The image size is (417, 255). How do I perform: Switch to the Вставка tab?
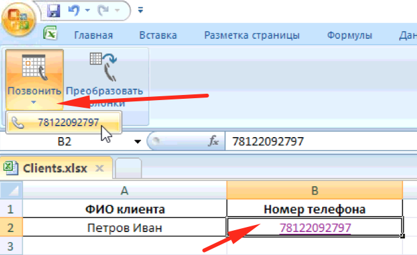158,35
